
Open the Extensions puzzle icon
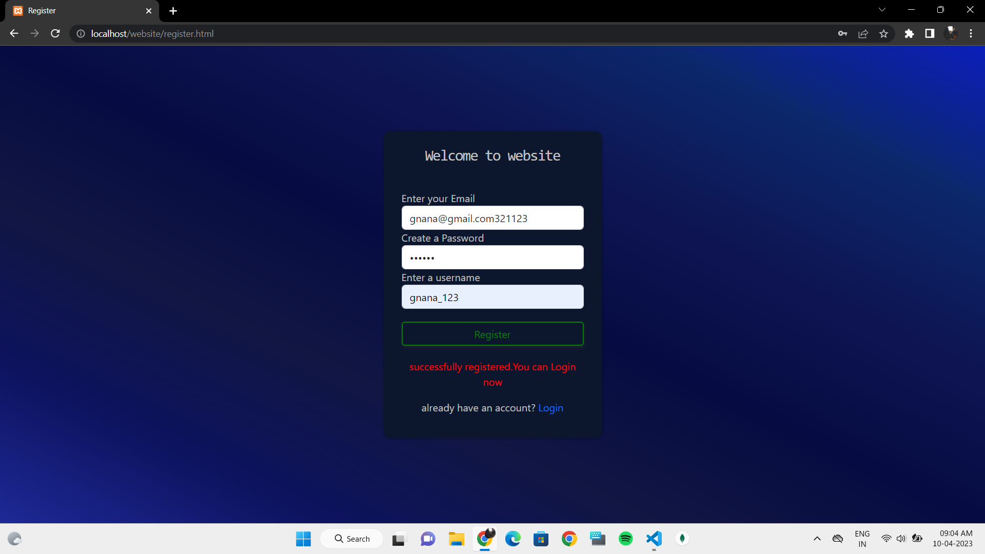(x=909, y=33)
